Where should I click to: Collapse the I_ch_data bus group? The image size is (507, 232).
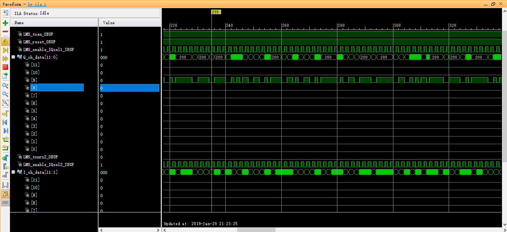[13, 172]
